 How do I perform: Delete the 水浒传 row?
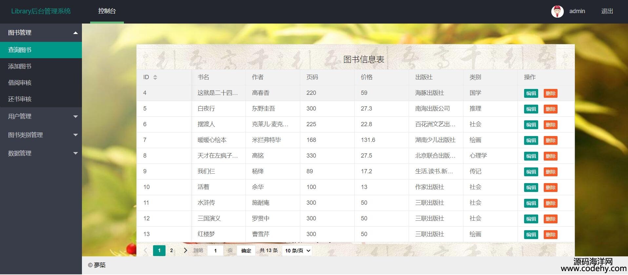(550, 203)
